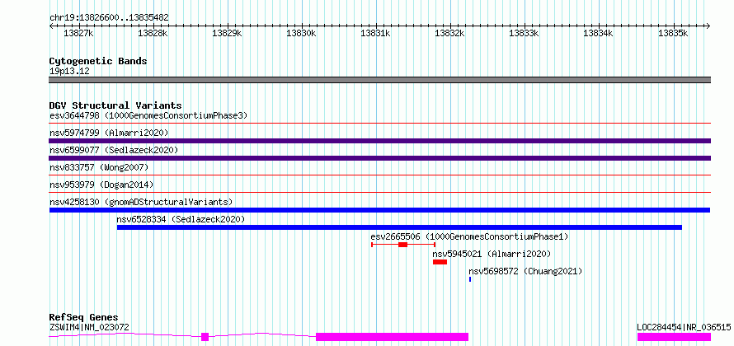This screenshot has width=734, height=346.
Task: Select the nsv5974799 (Almarri2020) purple bar
Action: coord(379,141)
